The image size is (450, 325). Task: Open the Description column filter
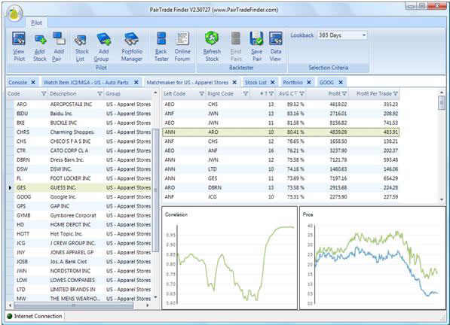click(99, 93)
